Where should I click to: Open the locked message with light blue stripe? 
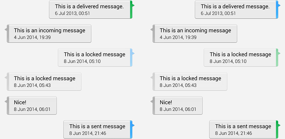[94, 57]
